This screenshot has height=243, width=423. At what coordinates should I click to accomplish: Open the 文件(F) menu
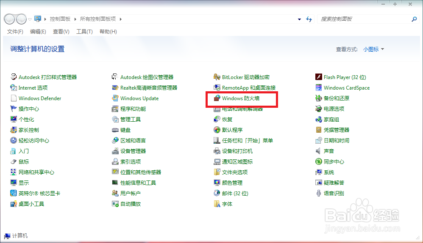click(15, 32)
